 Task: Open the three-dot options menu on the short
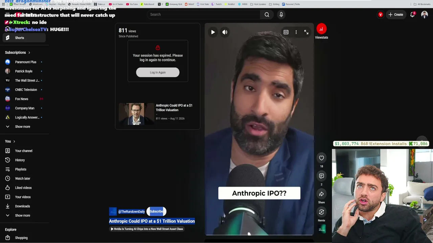coord(296,32)
